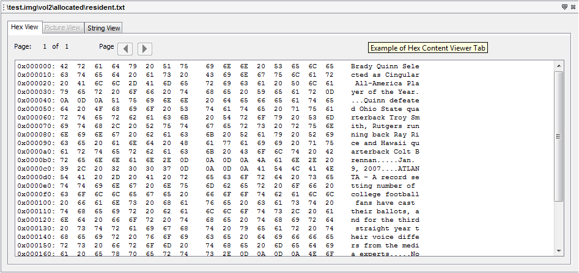Close the content viewer panel via X icon
Viewport: 579px width, 273px height.
point(573,7)
